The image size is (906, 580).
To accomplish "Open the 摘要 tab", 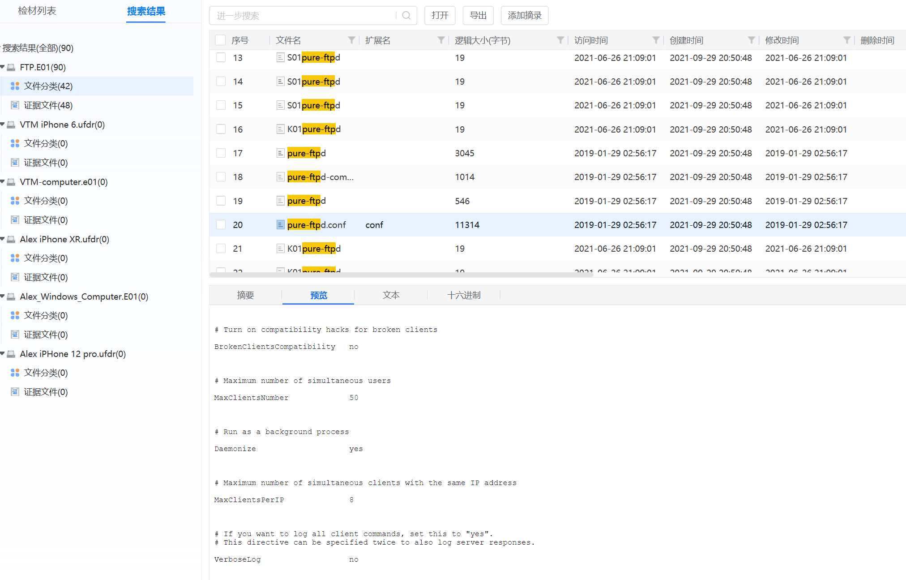I will 245,295.
